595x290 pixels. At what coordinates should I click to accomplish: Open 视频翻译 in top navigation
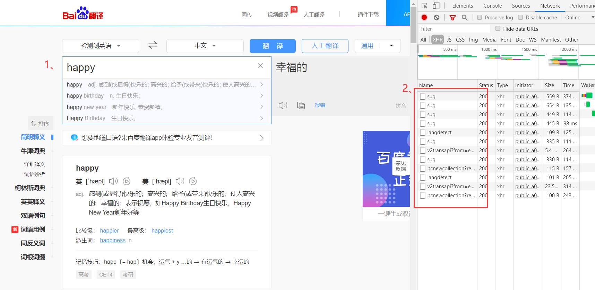278,15
